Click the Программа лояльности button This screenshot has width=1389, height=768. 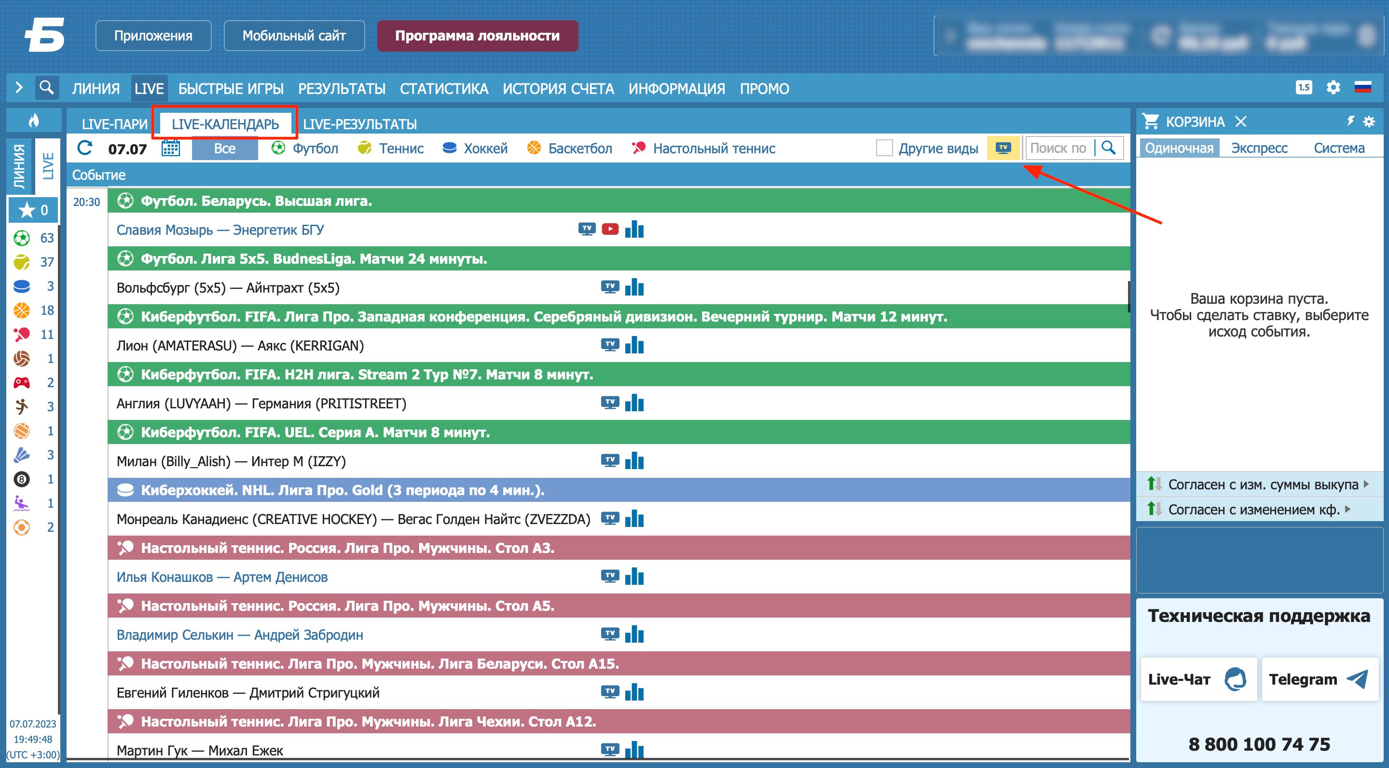[477, 36]
